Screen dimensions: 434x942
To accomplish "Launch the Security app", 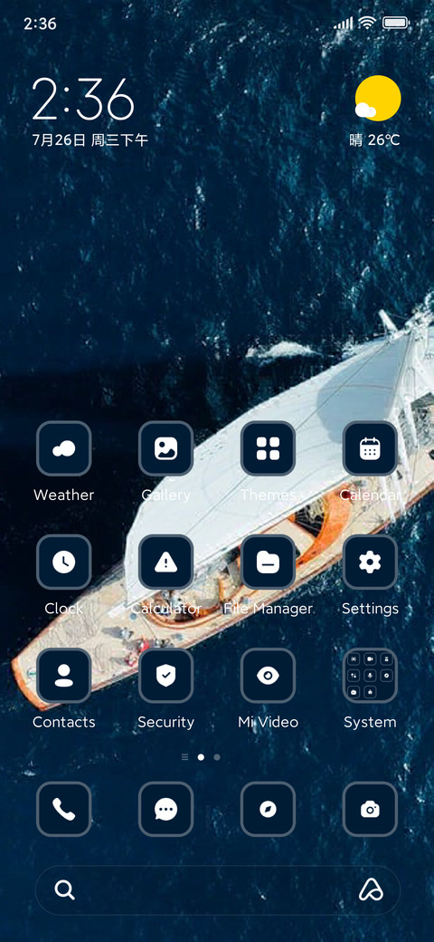I will [166, 676].
